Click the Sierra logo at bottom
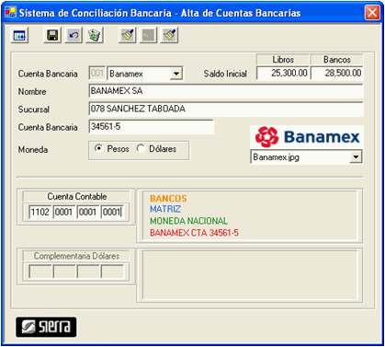The height and width of the screenshot is (347, 385). tap(46, 327)
